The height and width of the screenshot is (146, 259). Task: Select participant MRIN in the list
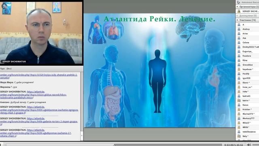click(247, 127)
